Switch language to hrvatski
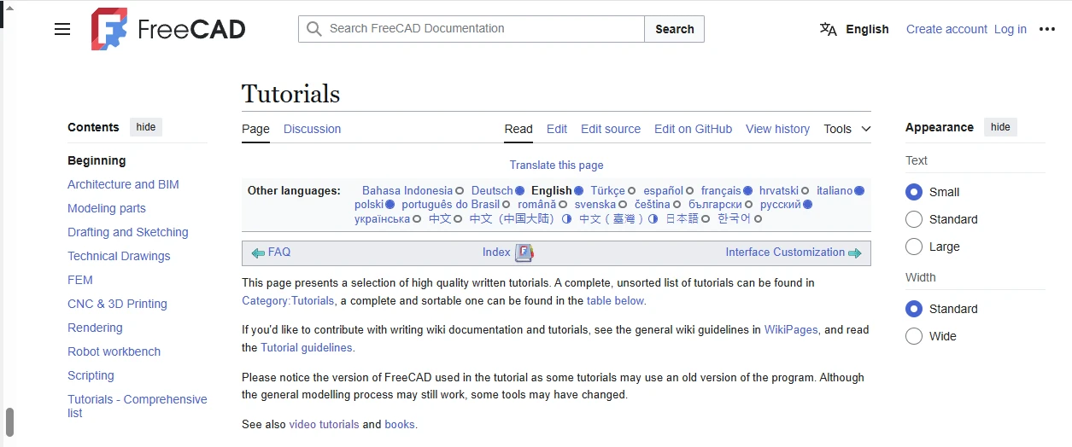The height and width of the screenshot is (447, 1072). (779, 191)
